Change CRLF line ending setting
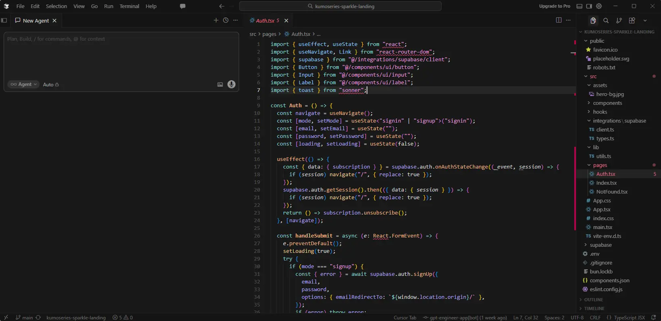Image resolution: width=661 pixels, height=321 pixels. point(595,317)
